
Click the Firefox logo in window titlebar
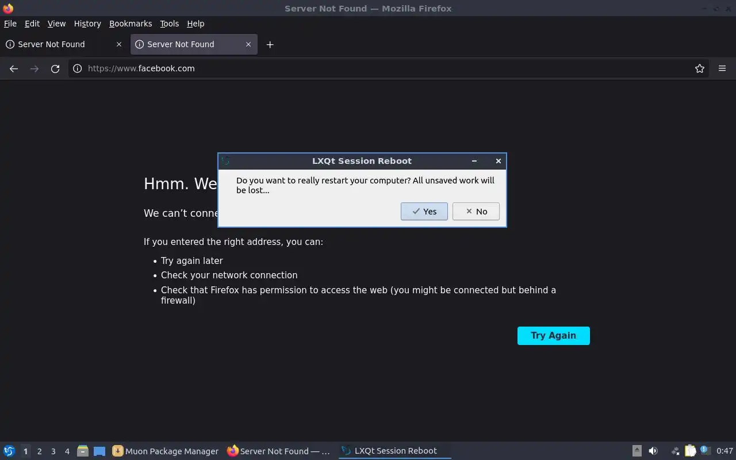(x=8, y=8)
